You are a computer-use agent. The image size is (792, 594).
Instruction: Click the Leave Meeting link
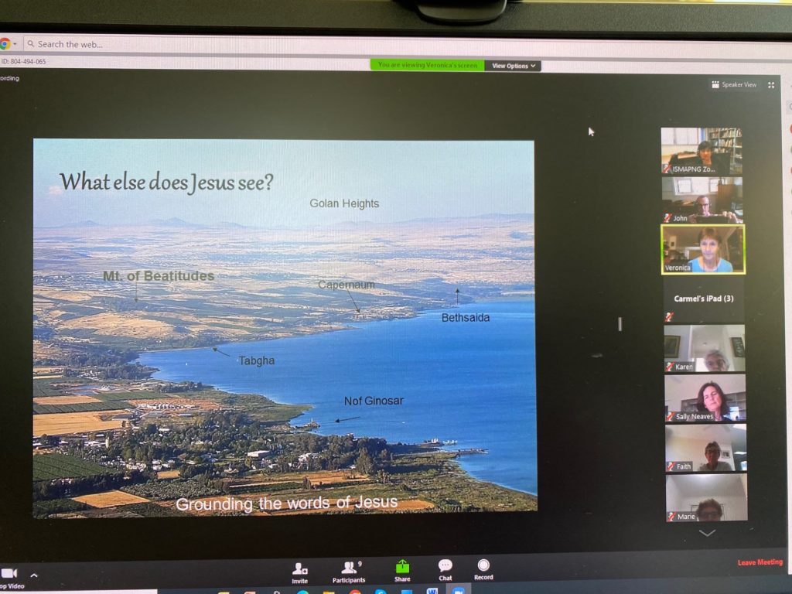click(x=760, y=562)
